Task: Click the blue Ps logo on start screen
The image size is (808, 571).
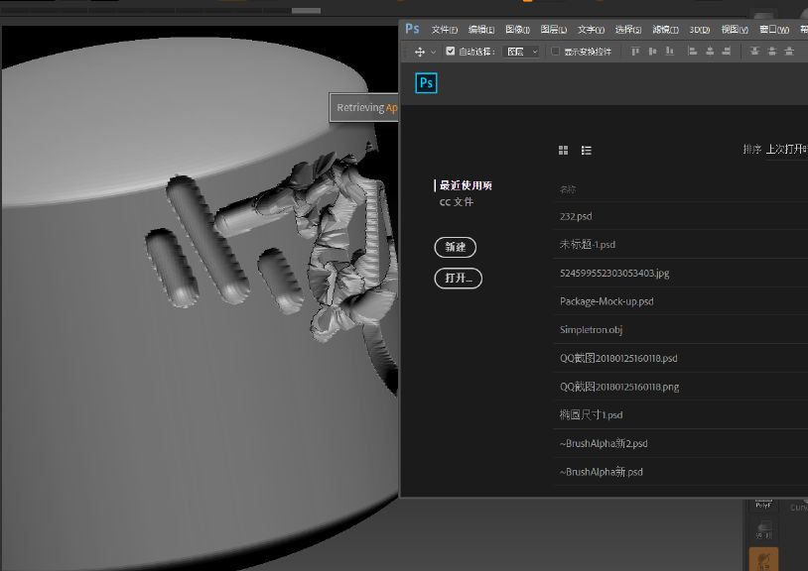Action: coord(426,83)
